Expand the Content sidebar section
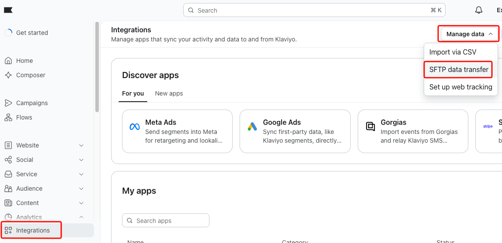 81,203
